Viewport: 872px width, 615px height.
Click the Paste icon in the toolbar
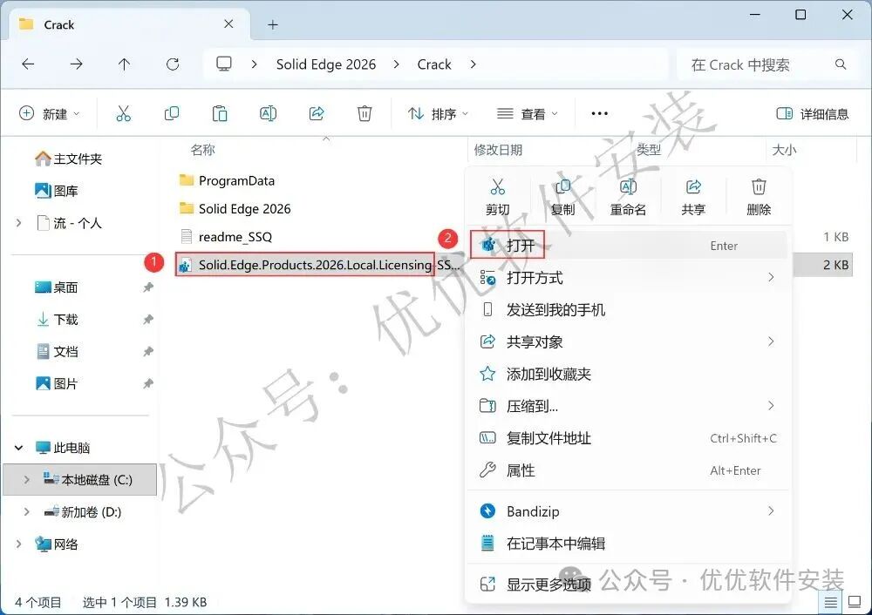coord(220,114)
